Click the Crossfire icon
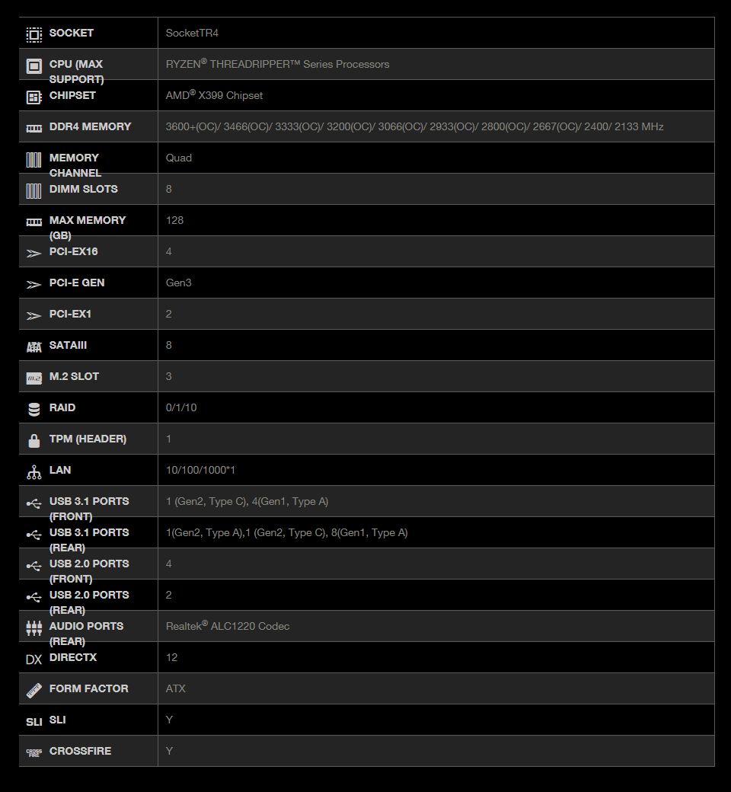This screenshot has height=792, width=731. [34, 752]
